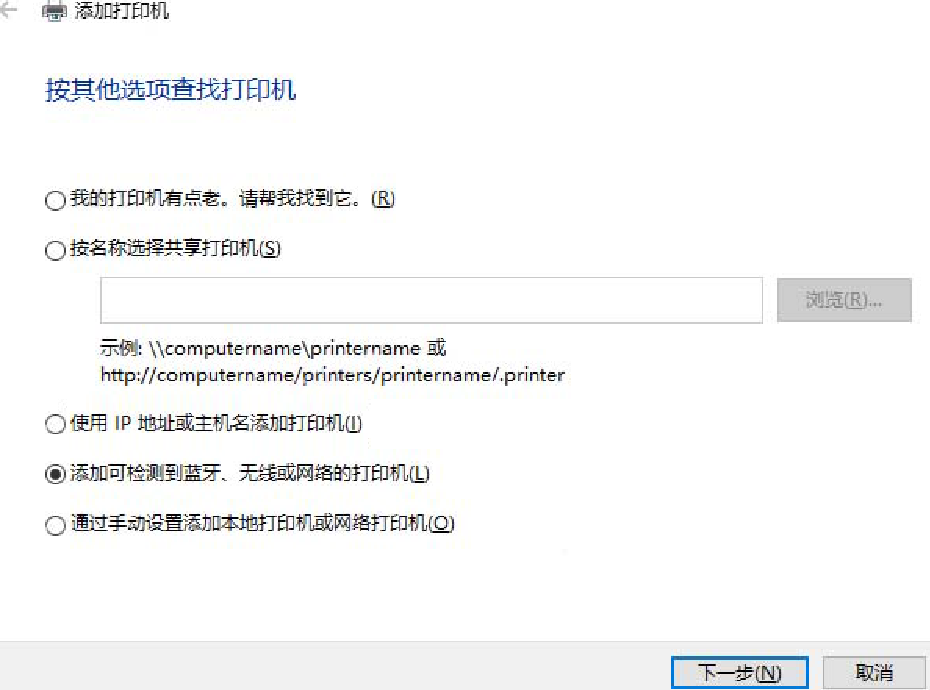
Task: Select radio circle for 通过手动设置添加本地打印机
Action: click(56, 524)
